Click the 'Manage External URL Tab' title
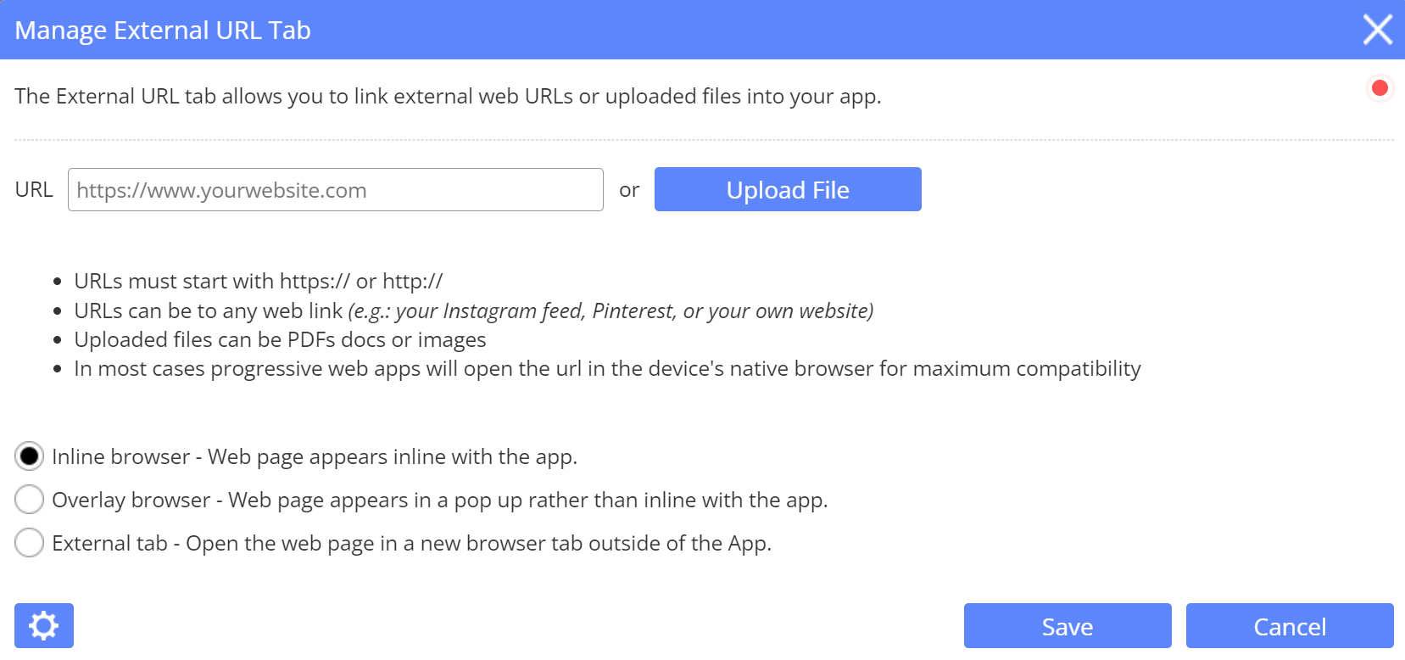The image size is (1405, 660). (x=163, y=31)
